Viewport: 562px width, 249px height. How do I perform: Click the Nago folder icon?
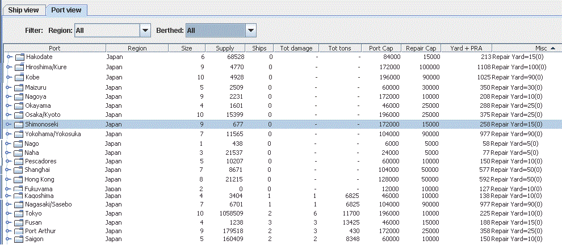[19, 144]
